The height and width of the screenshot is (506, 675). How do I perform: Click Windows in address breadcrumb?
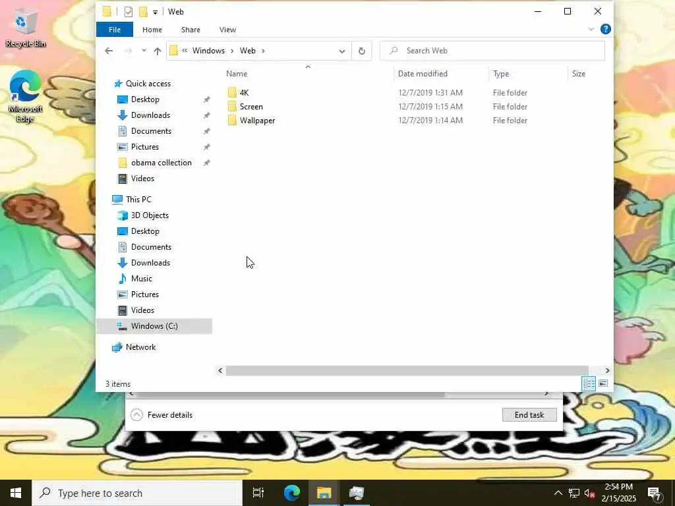coord(208,51)
